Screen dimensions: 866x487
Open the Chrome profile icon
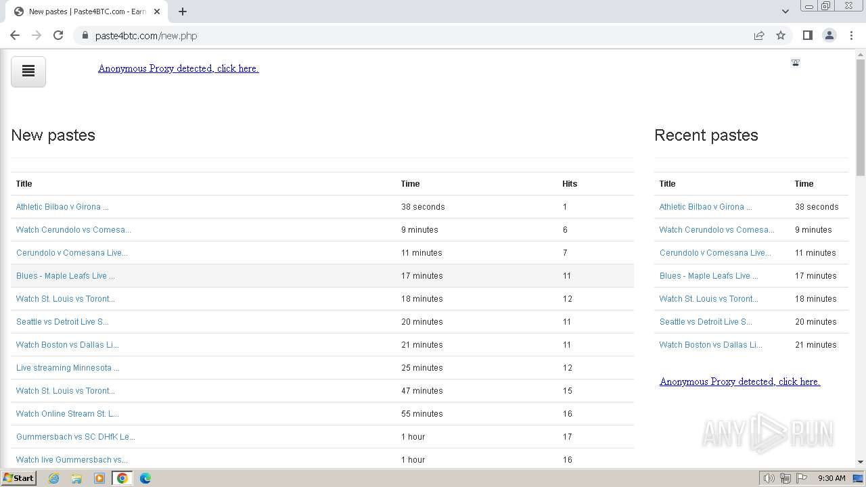click(829, 35)
